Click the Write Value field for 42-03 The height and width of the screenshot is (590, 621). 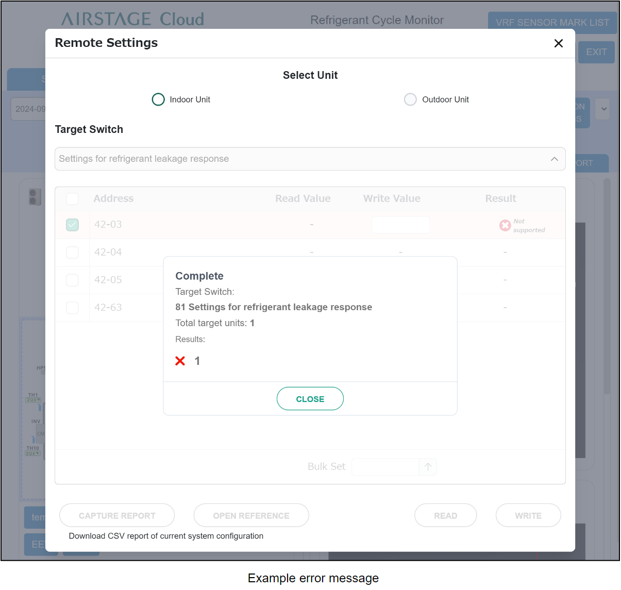[400, 225]
